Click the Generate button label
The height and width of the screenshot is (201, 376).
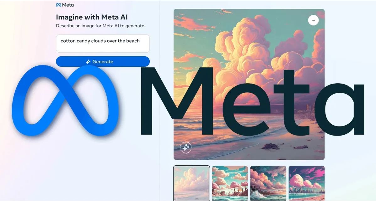(103, 62)
